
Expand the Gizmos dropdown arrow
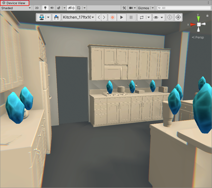coord(153,8)
